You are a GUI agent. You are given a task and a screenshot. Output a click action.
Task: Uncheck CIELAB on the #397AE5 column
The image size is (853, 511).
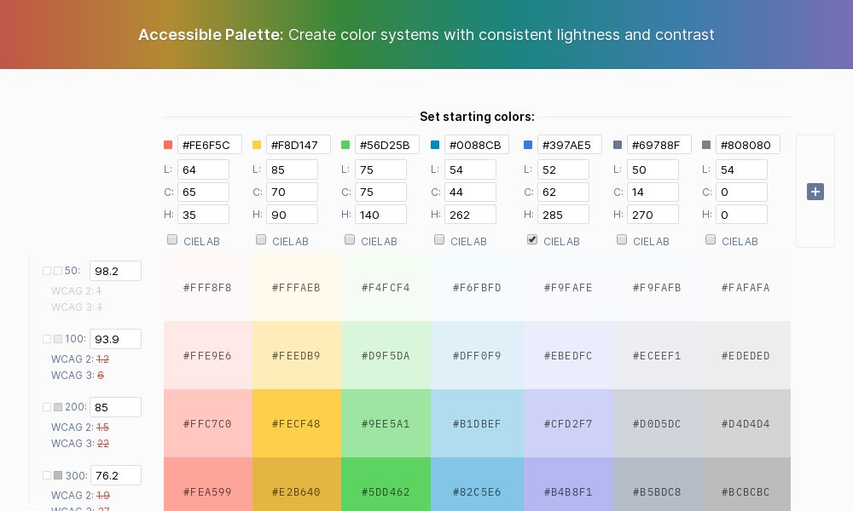[532, 239]
